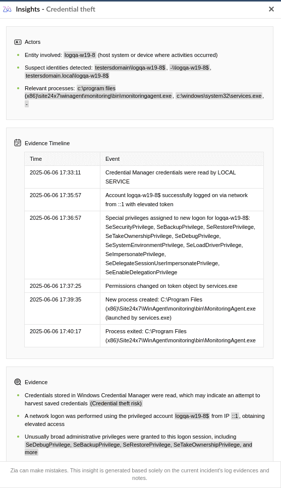Click the Evidence Timeline calendar icon
This screenshot has height=488, width=281.
click(18, 143)
